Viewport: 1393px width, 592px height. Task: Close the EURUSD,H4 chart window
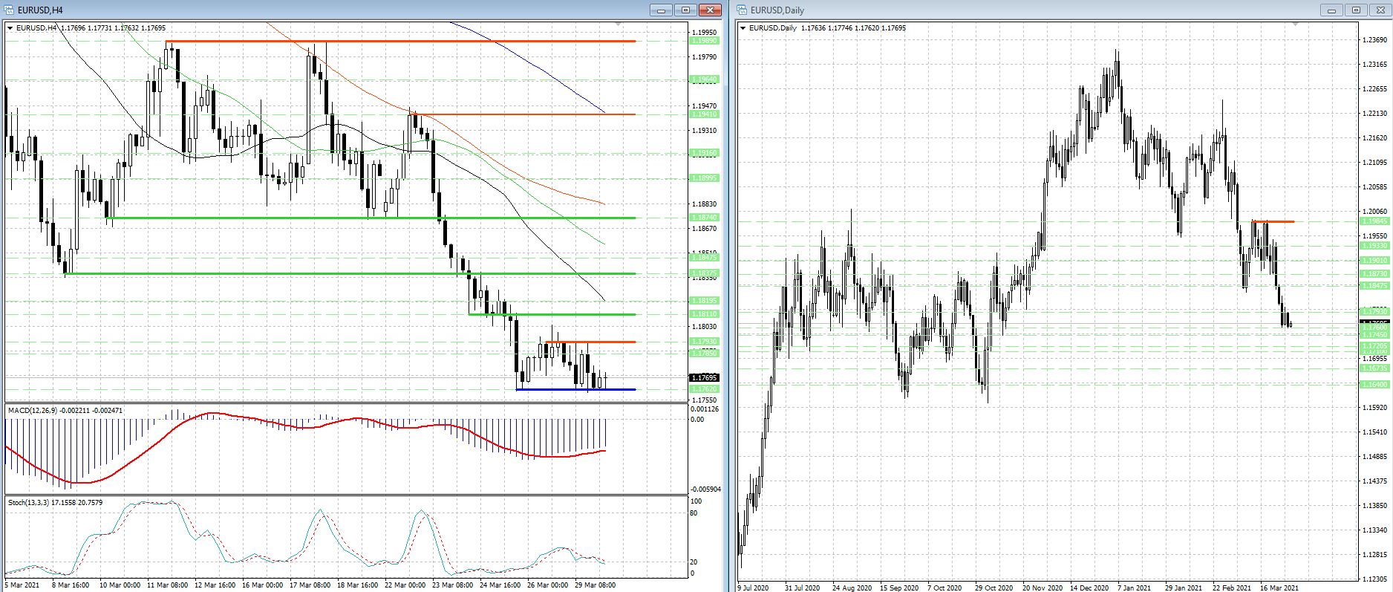[710, 10]
